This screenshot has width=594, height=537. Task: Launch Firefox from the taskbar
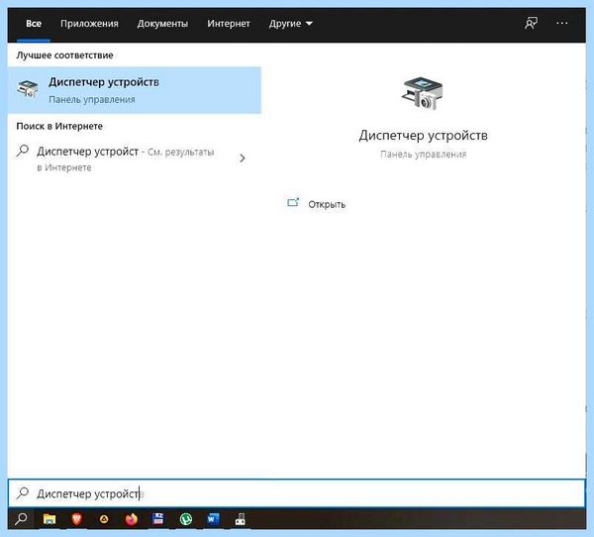(132, 519)
